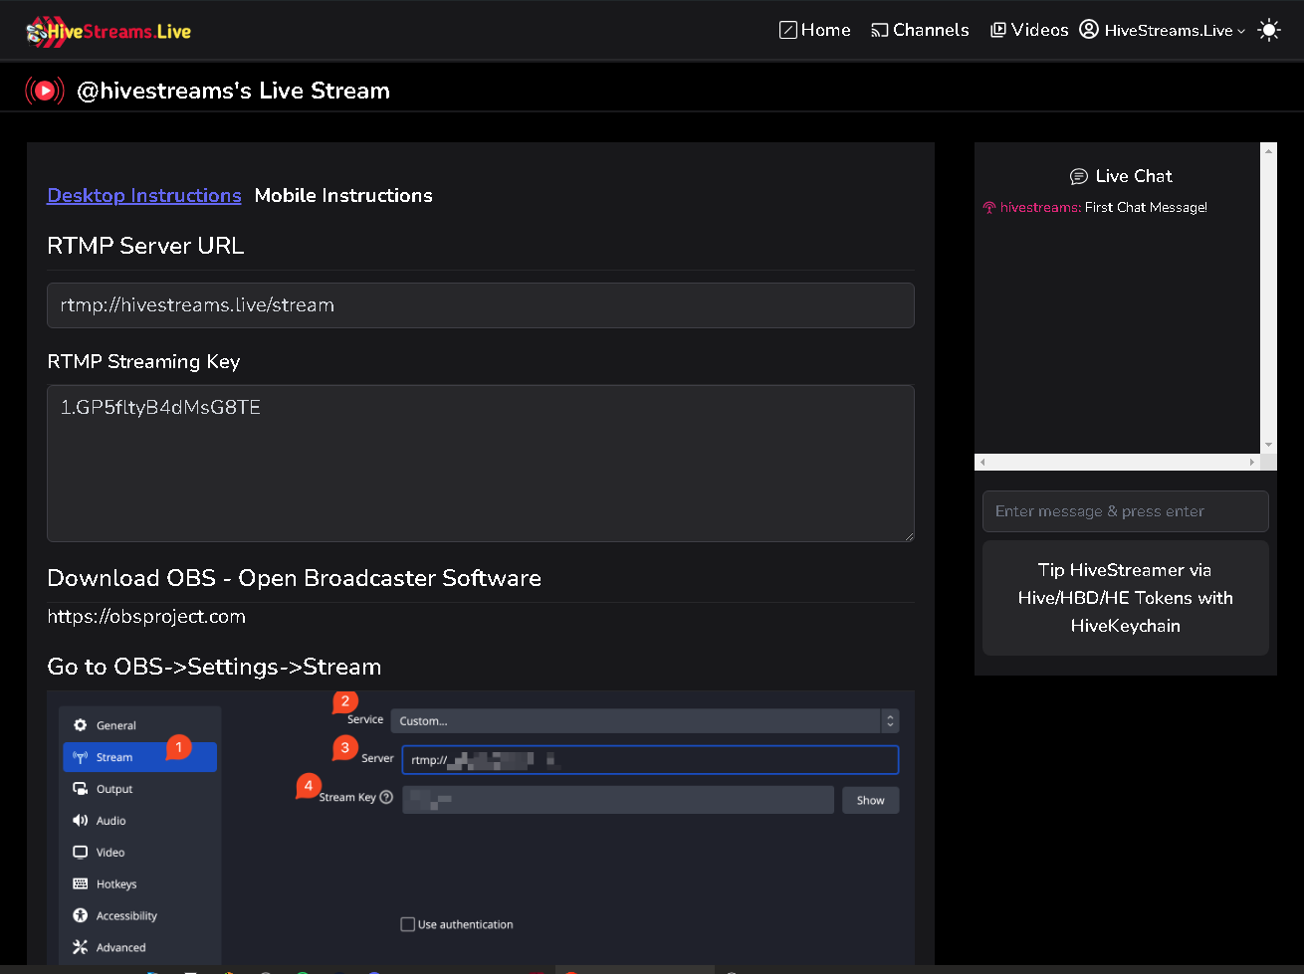
Task: Click the chat horizontal scrollbar left arrow
Action: 982,463
